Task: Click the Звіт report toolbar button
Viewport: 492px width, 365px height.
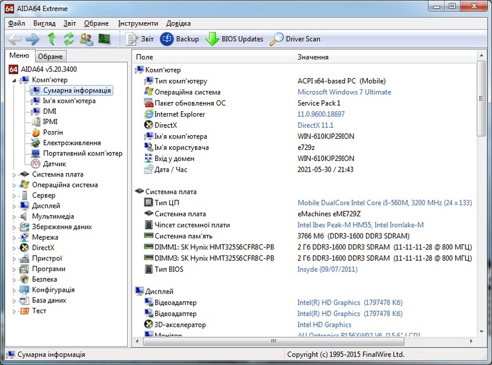Action: [x=140, y=39]
